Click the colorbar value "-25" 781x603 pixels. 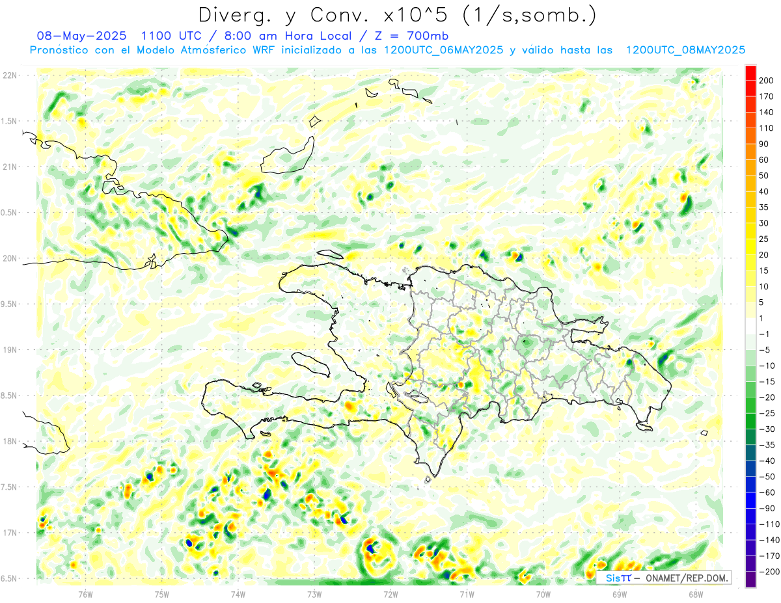[767, 413]
